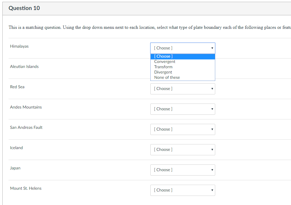Viewport: 291px width, 205px height.
Task: Select Divergent in the open dropdown list
Action: coord(183,72)
